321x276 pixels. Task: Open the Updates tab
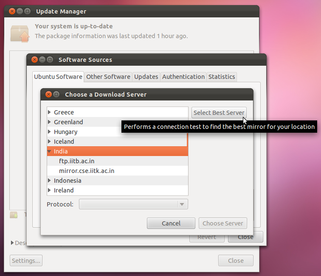pos(146,77)
